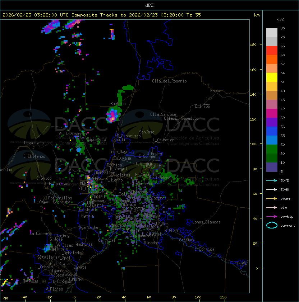The width and height of the screenshot is (299, 302).
Task: Click the 50YD cyan arrow legend icon
Action: pos(272,181)
